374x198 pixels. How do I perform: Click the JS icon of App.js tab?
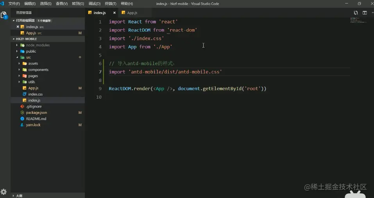pyautogui.click(x=123, y=12)
